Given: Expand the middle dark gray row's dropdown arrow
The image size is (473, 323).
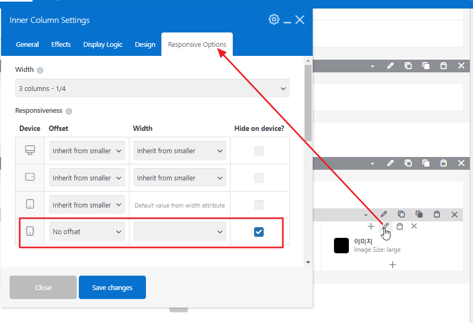Looking at the screenshot, I should 372,163.
